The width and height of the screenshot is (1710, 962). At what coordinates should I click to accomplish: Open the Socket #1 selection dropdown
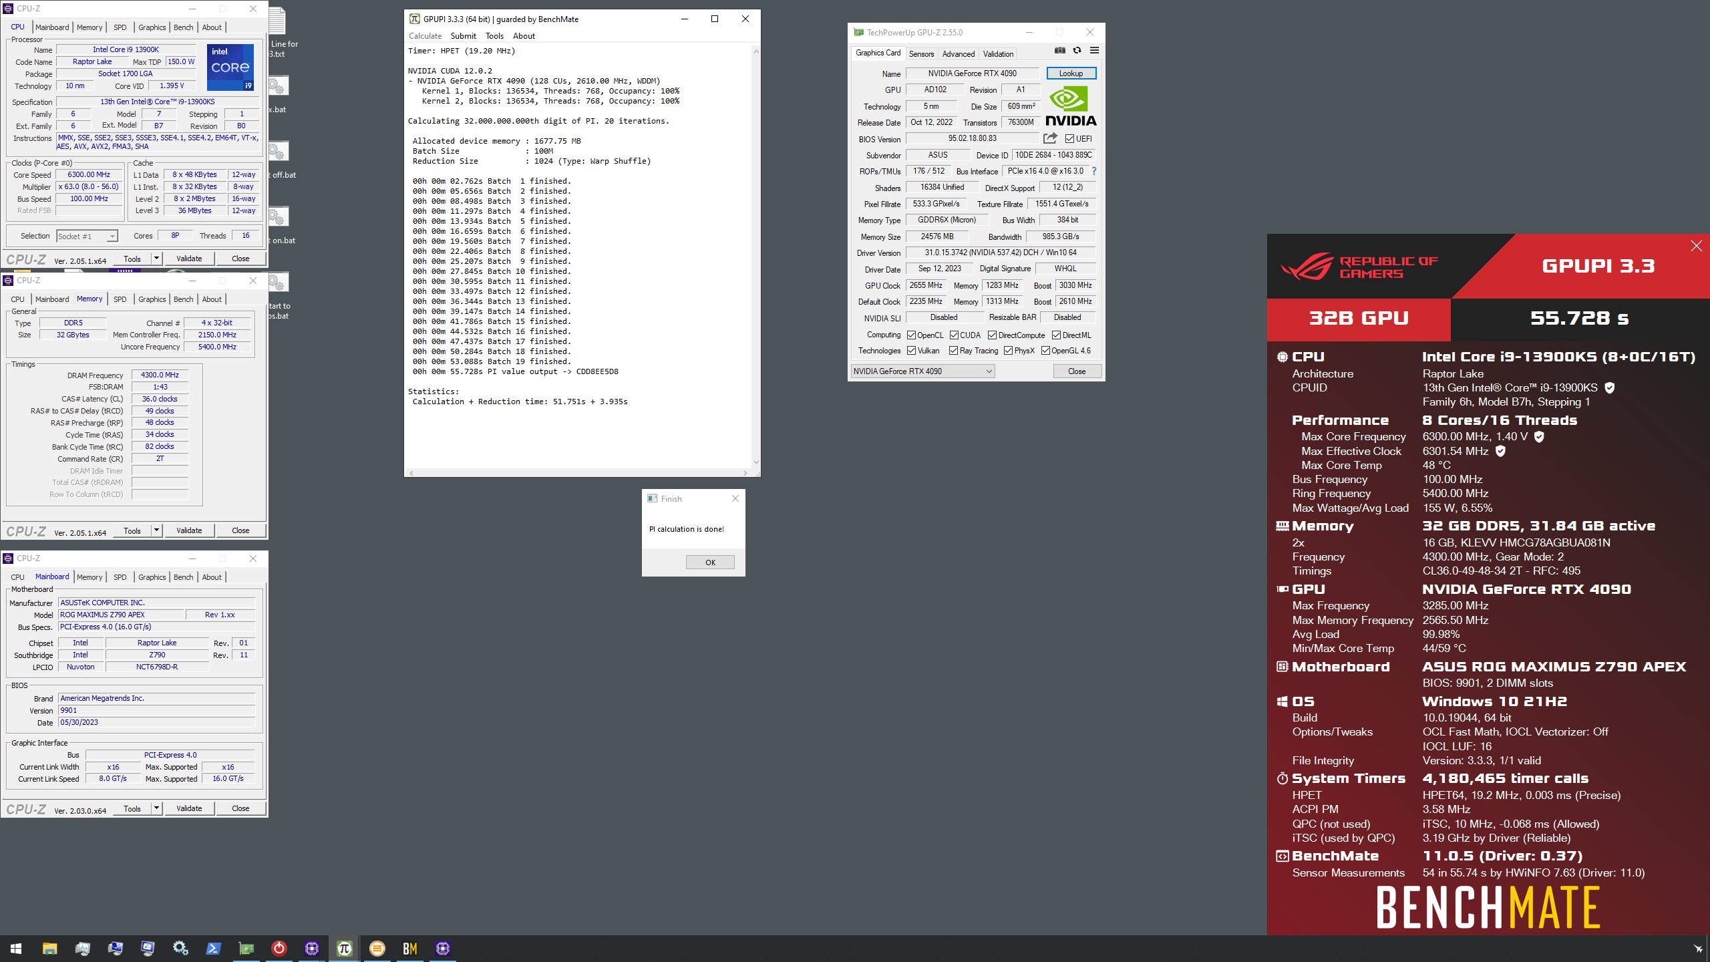(x=87, y=236)
